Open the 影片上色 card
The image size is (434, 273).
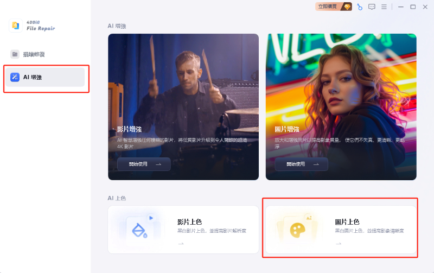click(x=183, y=230)
